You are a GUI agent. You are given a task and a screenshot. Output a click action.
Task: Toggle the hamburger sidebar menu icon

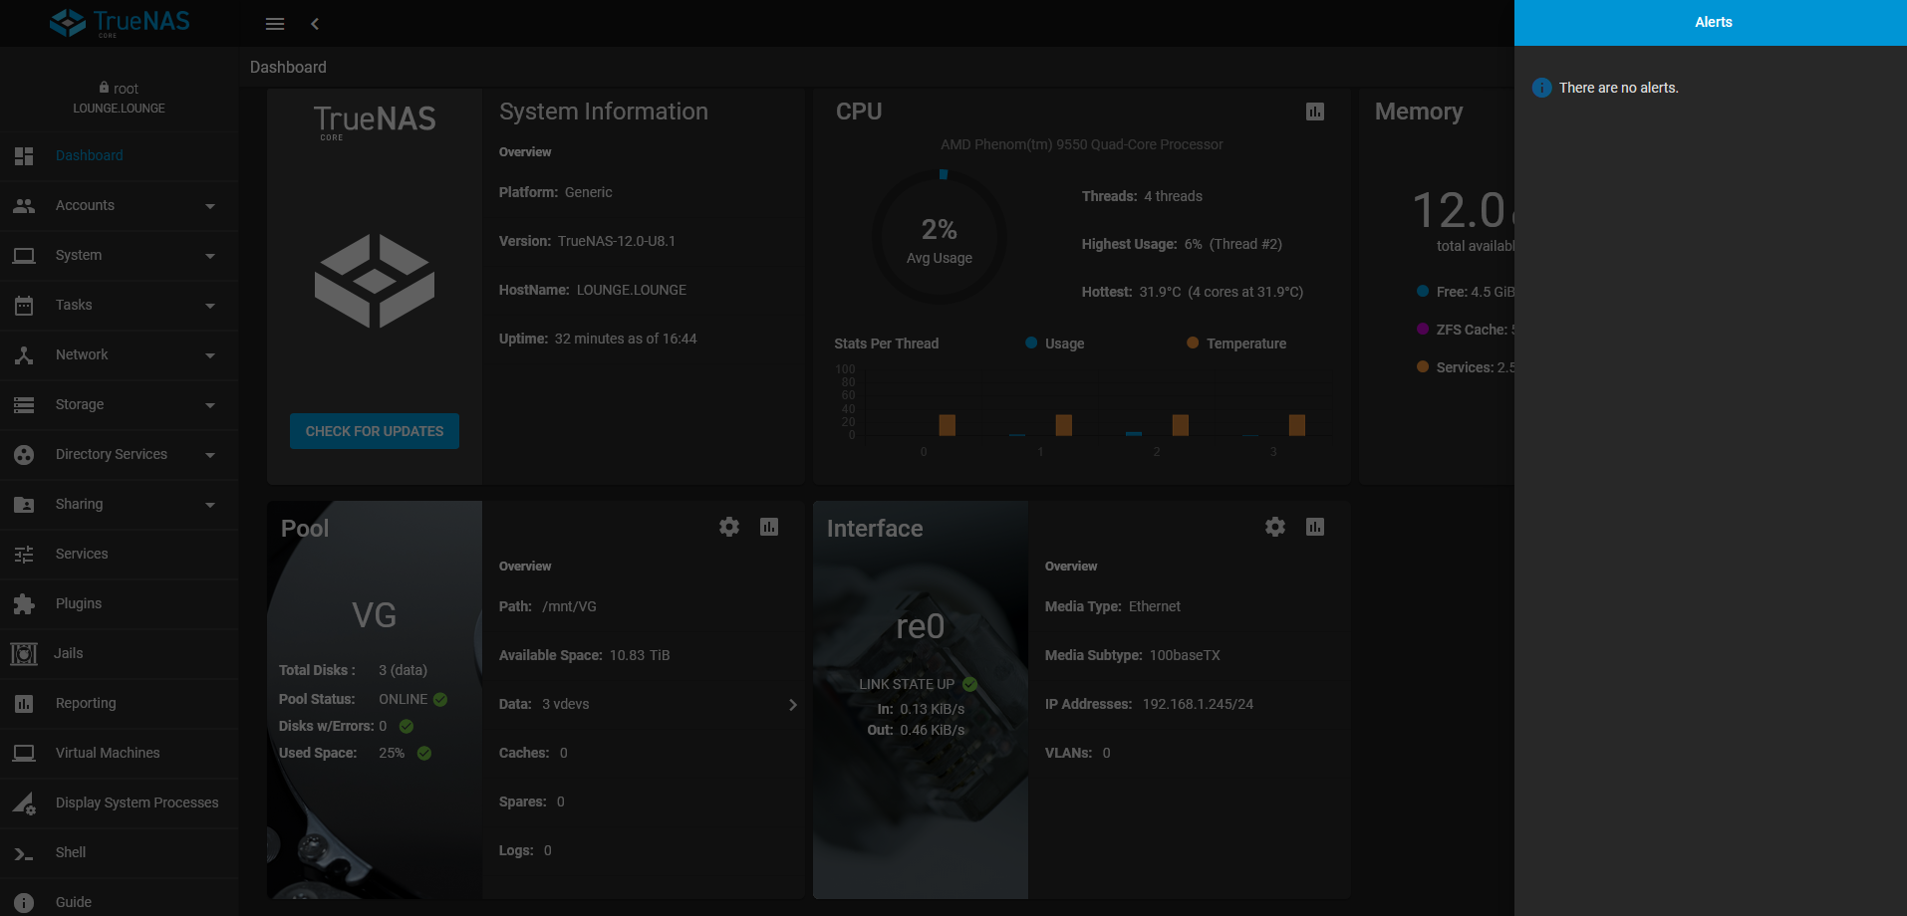click(x=275, y=24)
